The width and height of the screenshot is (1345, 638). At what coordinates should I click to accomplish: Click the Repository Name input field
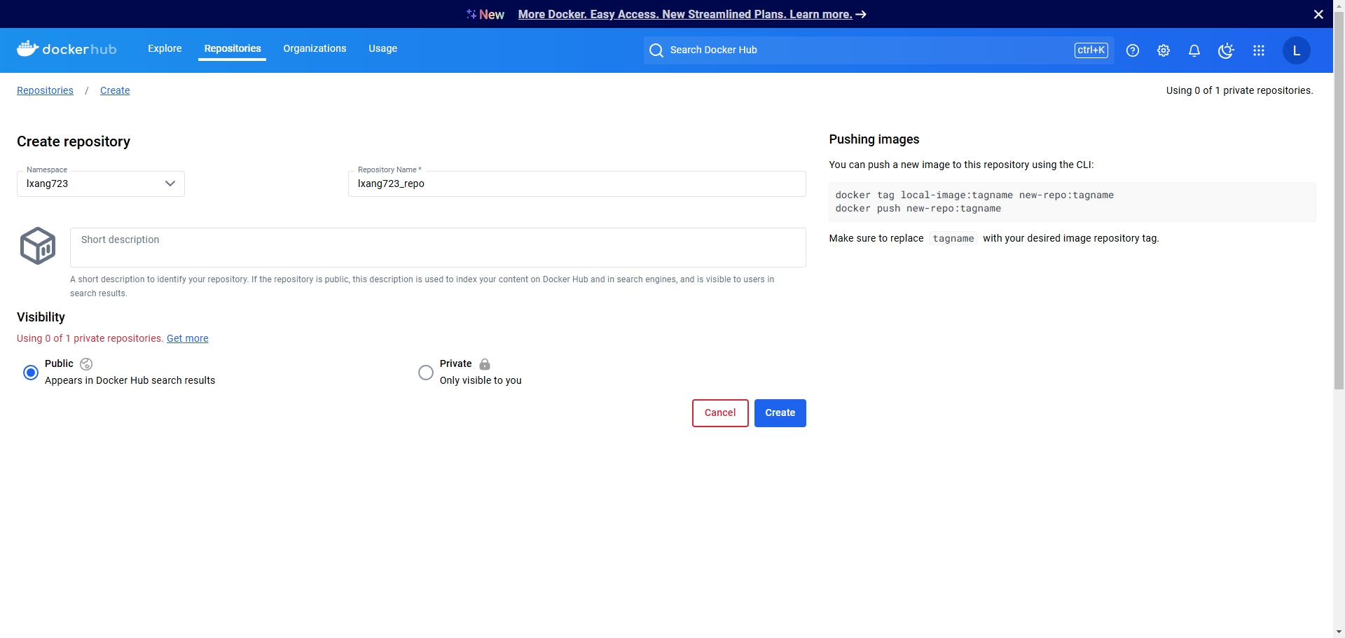point(577,183)
